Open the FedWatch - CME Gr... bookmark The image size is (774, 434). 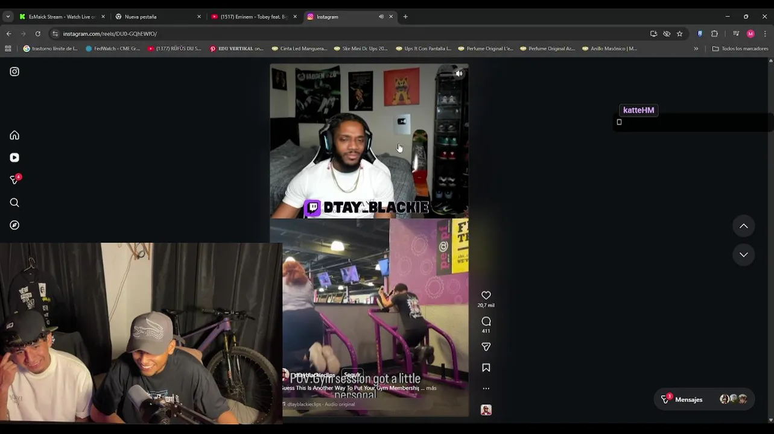(113, 49)
